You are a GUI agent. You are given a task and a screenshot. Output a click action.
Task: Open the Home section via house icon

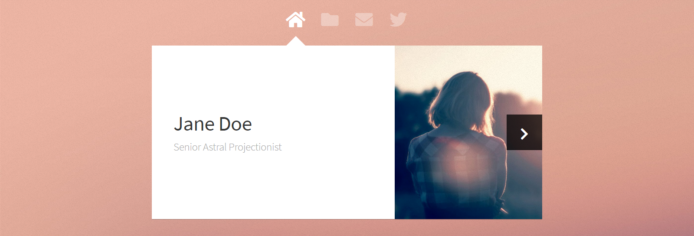pos(295,20)
